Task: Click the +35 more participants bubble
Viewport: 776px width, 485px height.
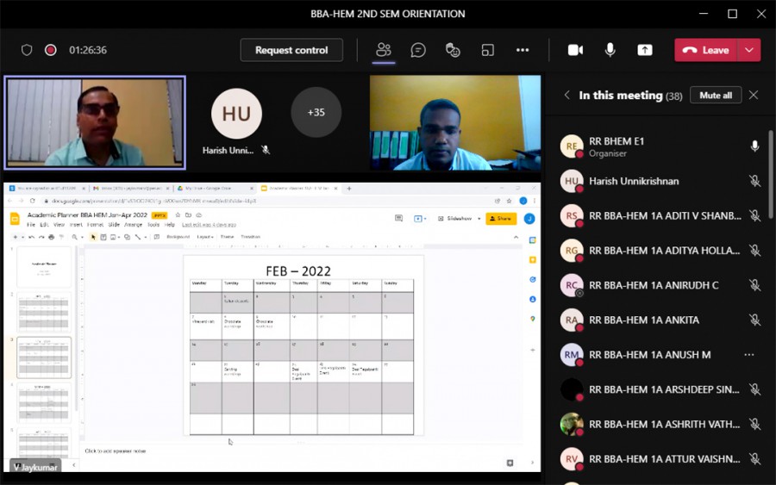Action: 316,113
